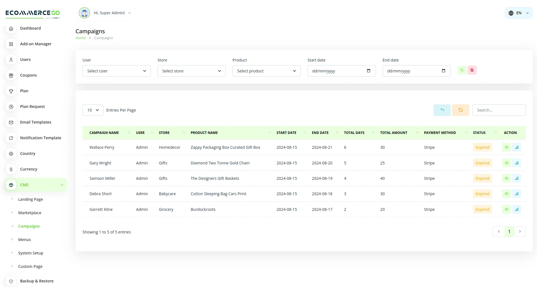Open the Select store dropdown

point(191,71)
